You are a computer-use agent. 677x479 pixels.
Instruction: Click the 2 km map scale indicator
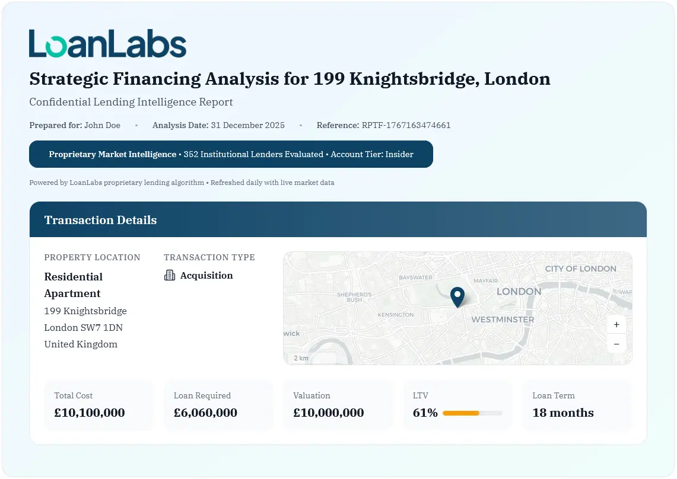pos(301,358)
